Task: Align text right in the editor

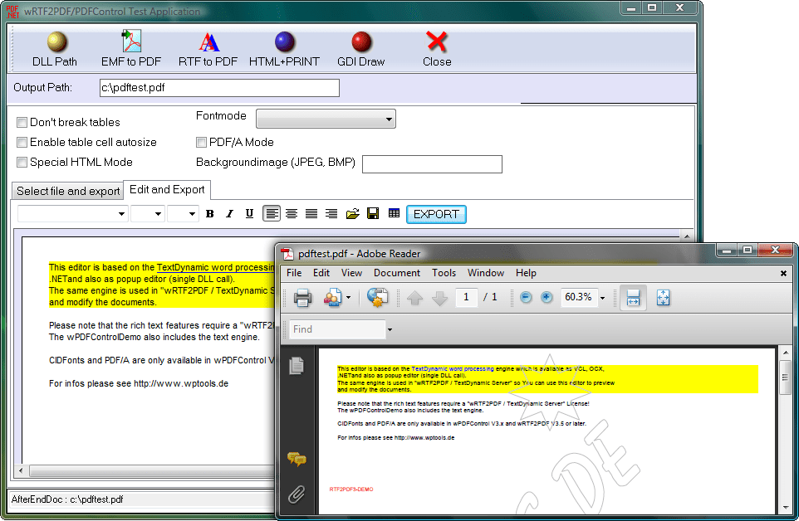Action: [x=331, y=214]
